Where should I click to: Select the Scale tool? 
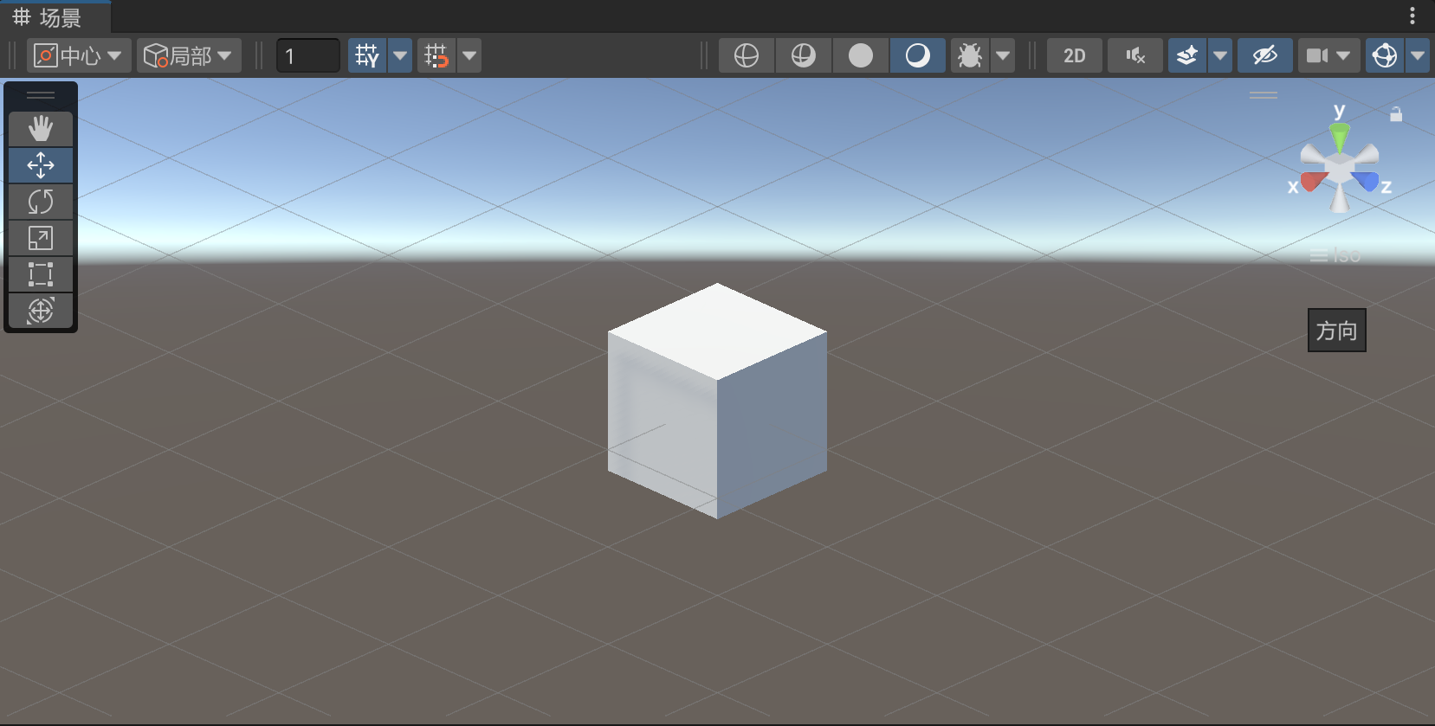click(x=41, y=237)
